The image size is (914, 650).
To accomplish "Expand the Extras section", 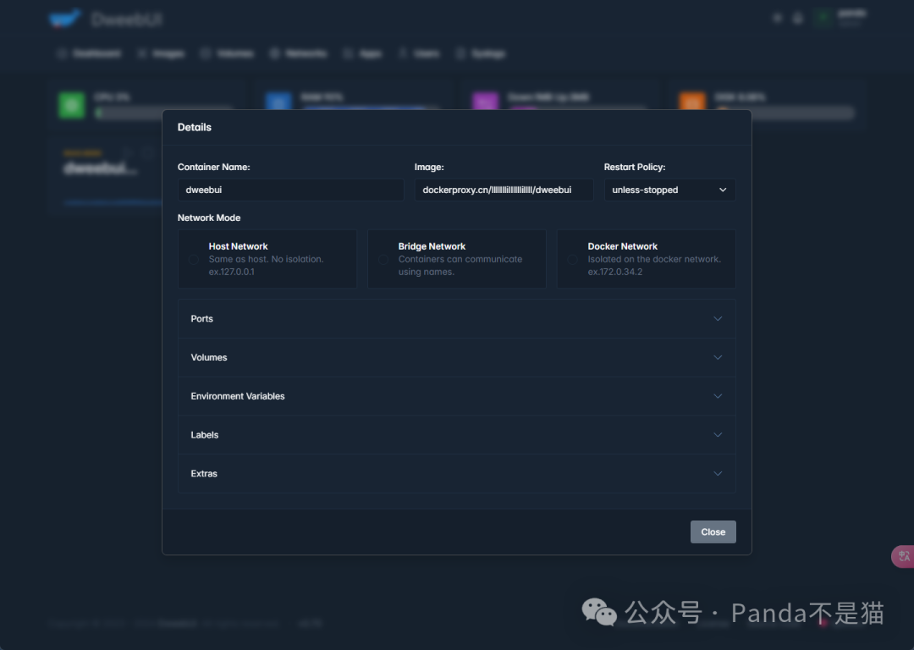I will pos(456,473).
